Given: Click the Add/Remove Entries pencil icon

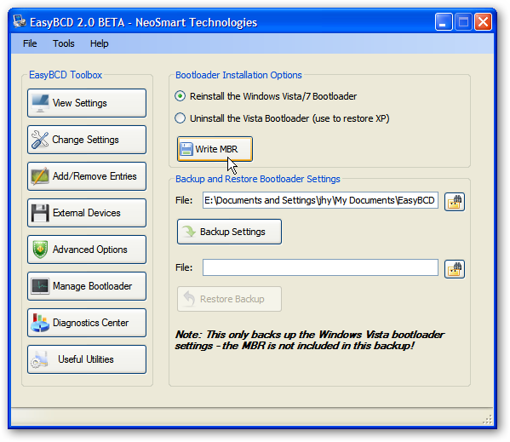Looking at the screenshot, I should [40, 176].
